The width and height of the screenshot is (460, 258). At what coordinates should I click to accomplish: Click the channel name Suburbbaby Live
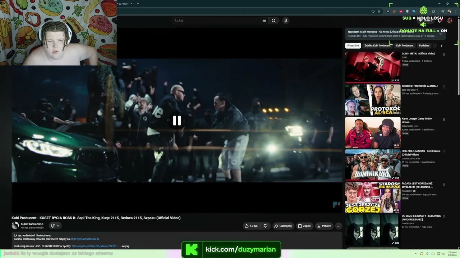click(x=410, y=126)
